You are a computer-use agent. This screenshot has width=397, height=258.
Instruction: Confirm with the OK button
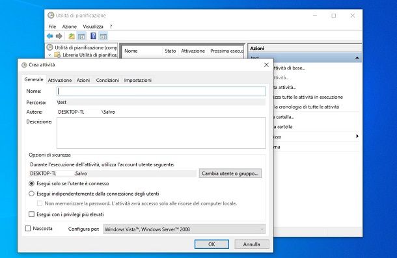click(x=212, y=244)
